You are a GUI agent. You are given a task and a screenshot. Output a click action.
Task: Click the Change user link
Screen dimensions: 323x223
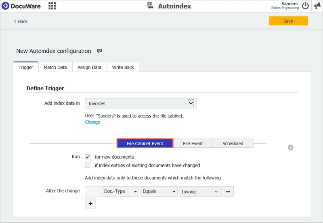pyautogui.click(x=92, y=122)
